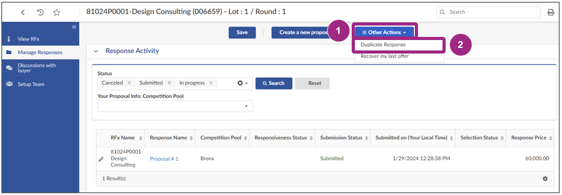
Task: Sort by Submitted on (Your Local Time) column
Action: coord(452,138)
